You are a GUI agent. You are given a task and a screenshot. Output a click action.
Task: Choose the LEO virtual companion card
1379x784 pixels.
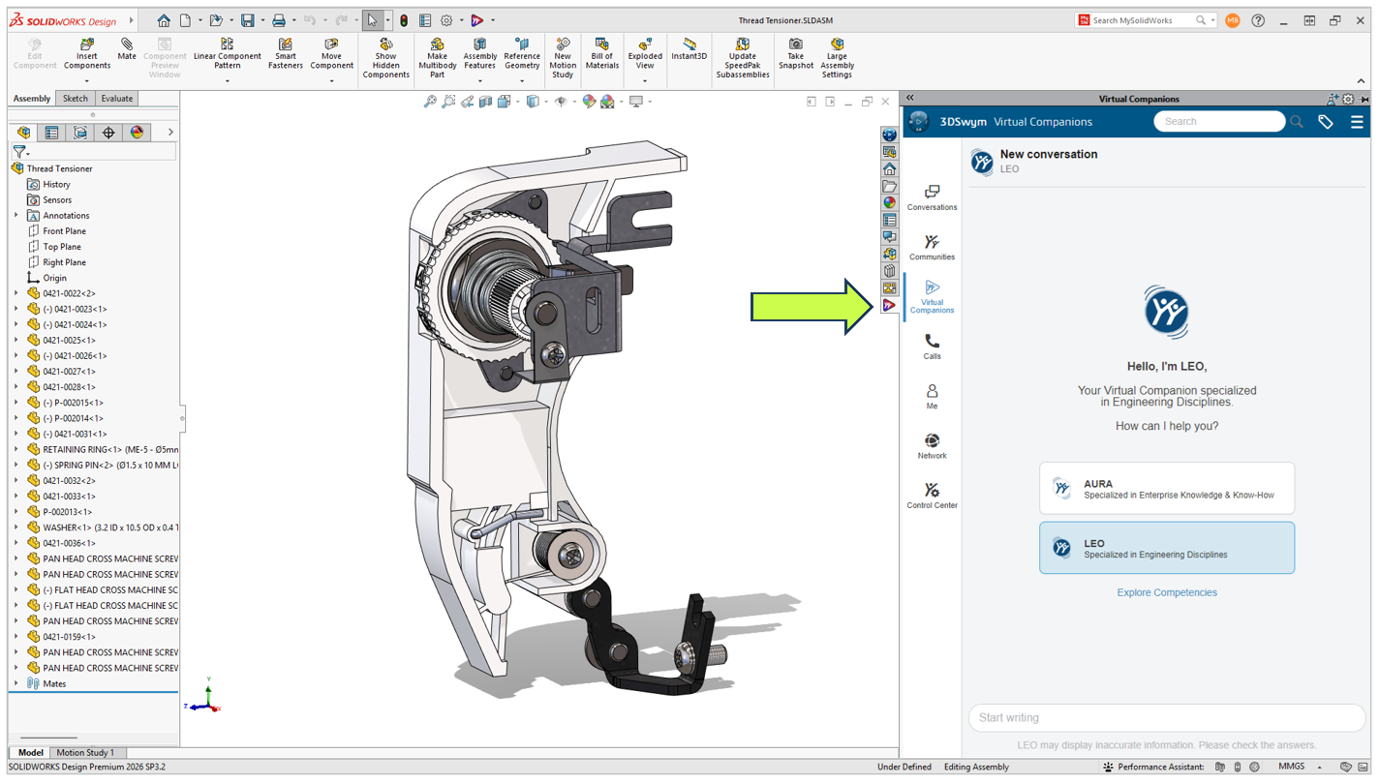[x=1167, y=548]
